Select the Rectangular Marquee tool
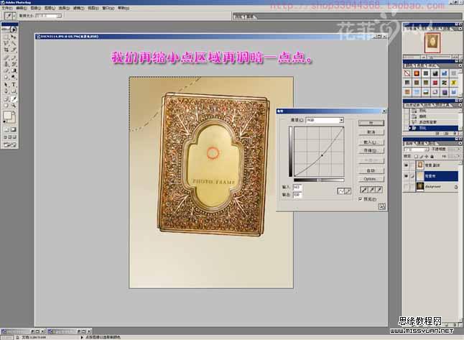The height and width of the screenshot is (340, 464). pos(6,37)
